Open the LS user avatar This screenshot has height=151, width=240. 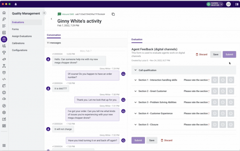coord(228,4)
